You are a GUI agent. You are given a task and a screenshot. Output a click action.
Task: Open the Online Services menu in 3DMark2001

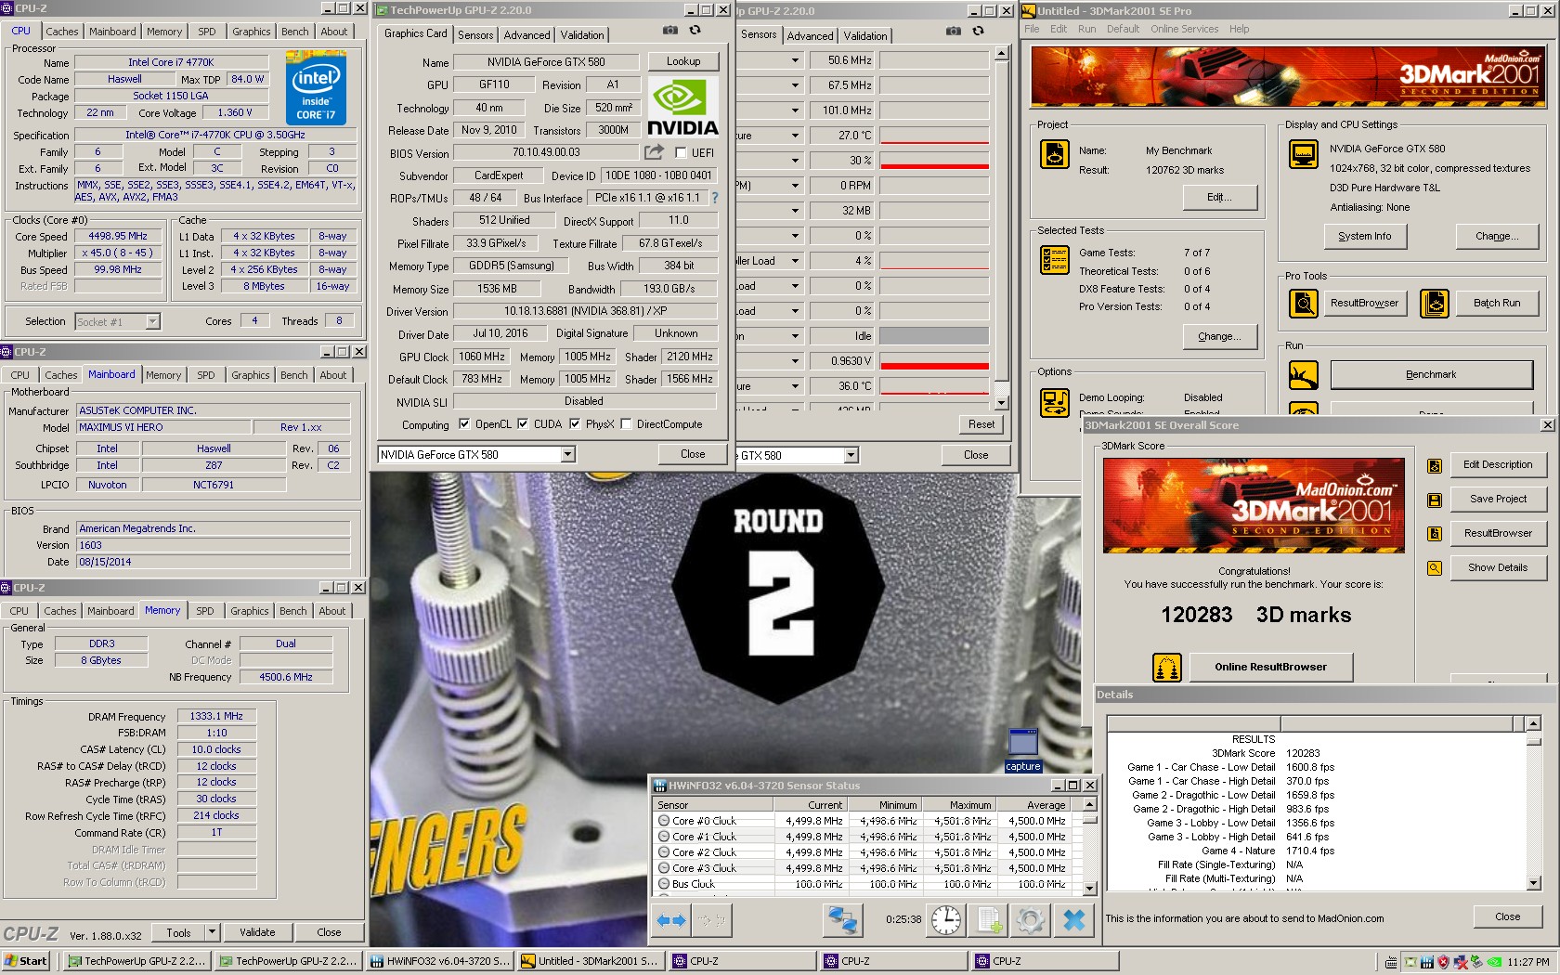1184,29
